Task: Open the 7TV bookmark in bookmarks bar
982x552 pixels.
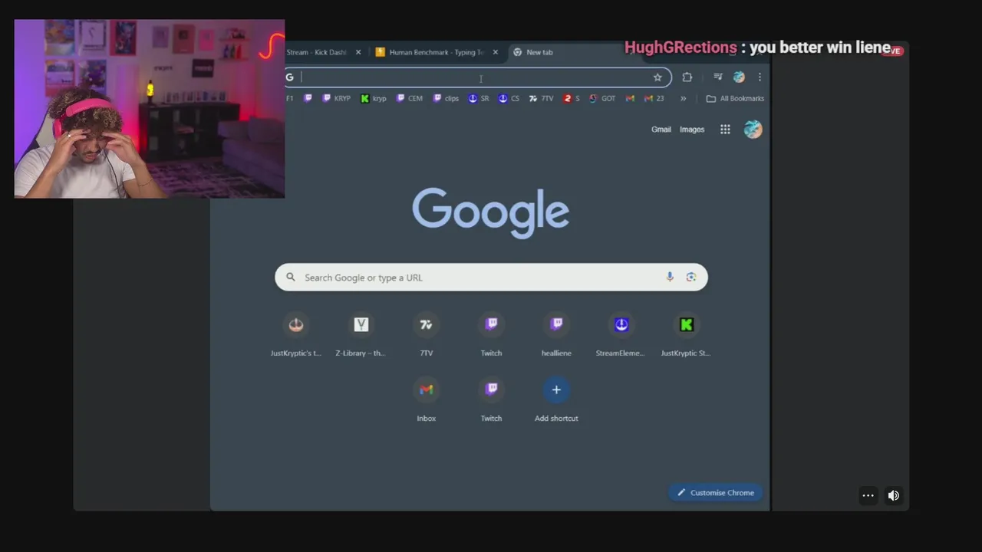Action: click(541, 99)
